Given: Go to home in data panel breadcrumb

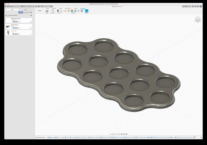Looking at the screenshot, I should point(6,15).
